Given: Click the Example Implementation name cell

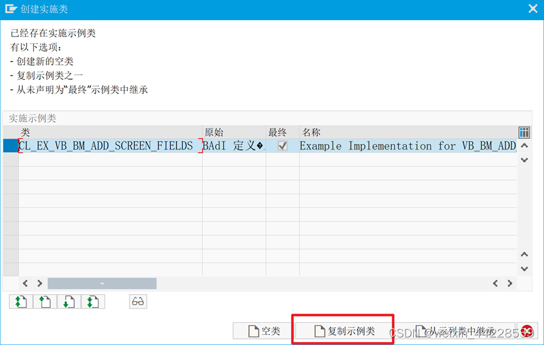Looking at the screenshot, I should point(408,146).
